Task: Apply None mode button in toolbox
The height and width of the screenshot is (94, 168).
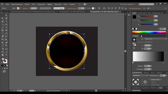Action: pyautogui.click(x=7, y=65)
